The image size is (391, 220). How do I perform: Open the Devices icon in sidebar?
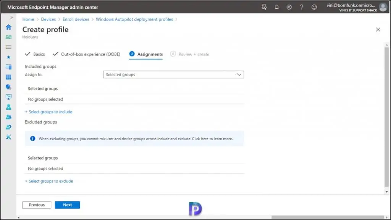click(x=8, y=67)
